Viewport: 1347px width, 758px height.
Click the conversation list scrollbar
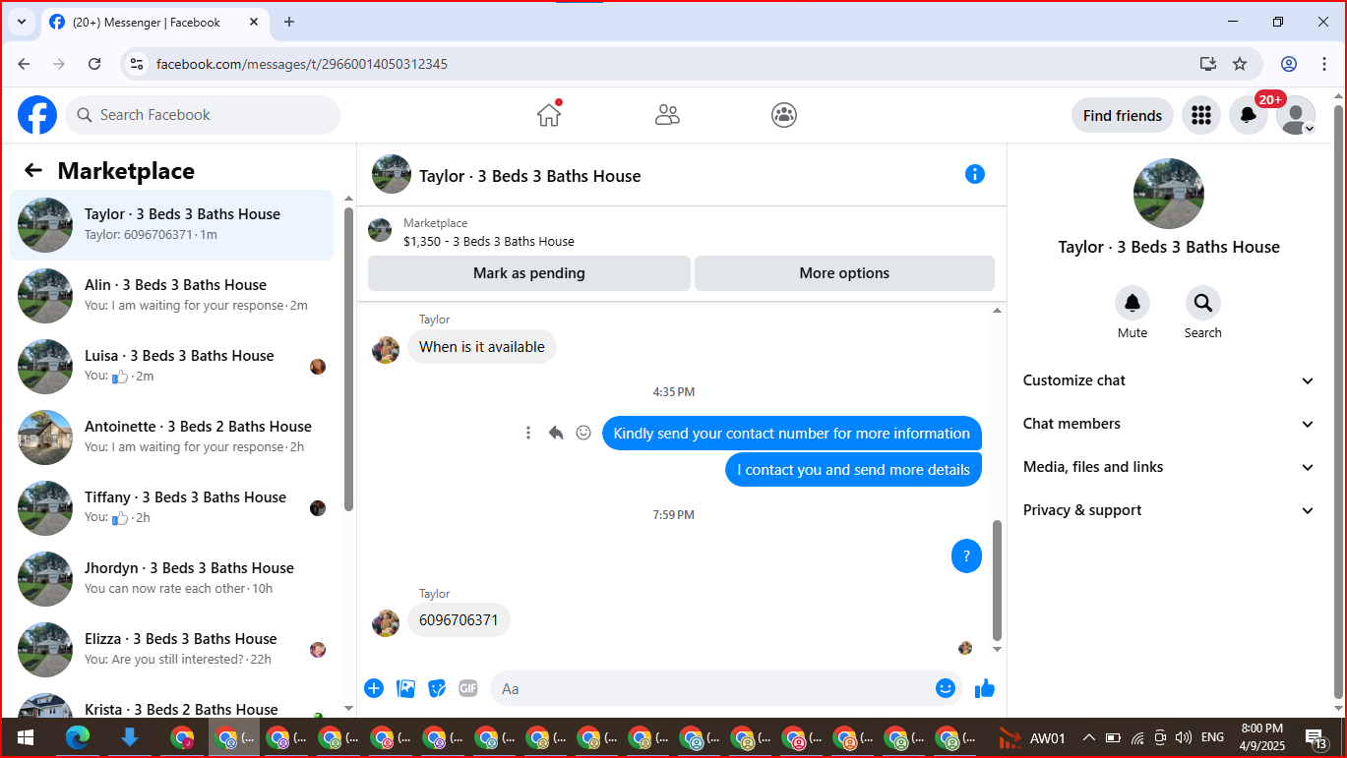(x=348, y=359)
